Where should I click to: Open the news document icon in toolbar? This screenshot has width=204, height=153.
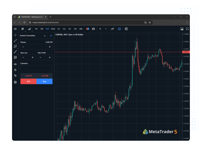[126, 29]
